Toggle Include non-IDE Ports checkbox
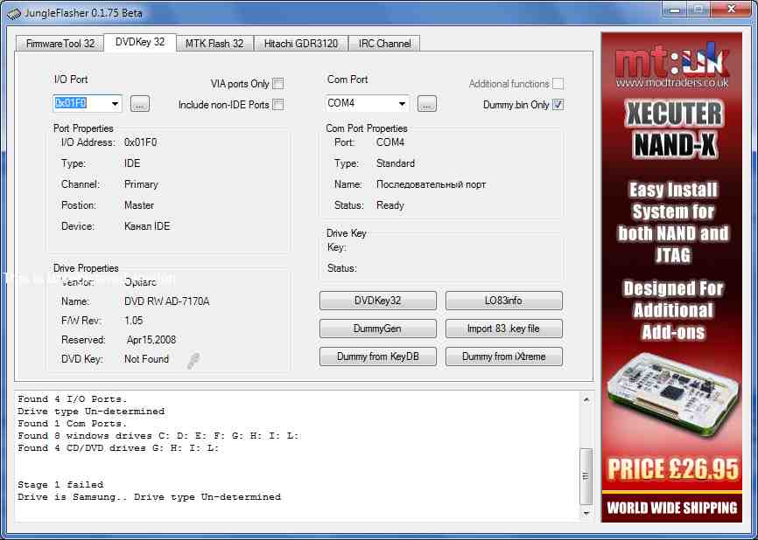 277,105
